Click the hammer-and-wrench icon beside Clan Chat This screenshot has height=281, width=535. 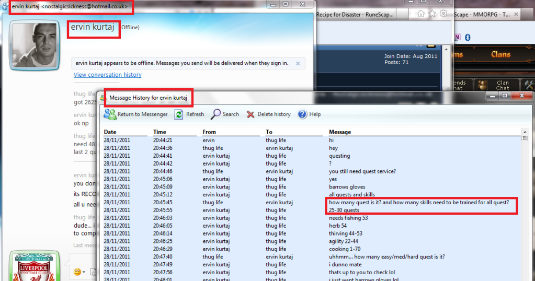pos(529,85)
